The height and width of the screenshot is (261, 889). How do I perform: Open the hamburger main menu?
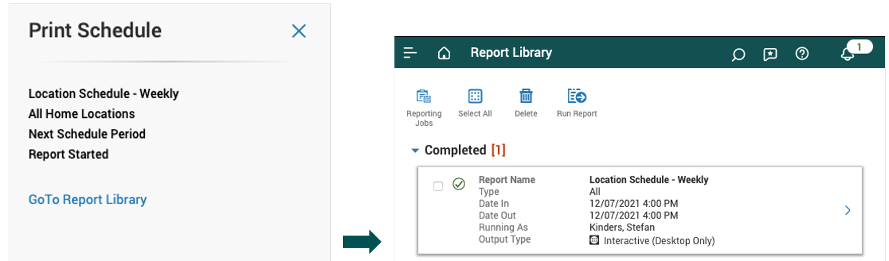tap(410, 53)
